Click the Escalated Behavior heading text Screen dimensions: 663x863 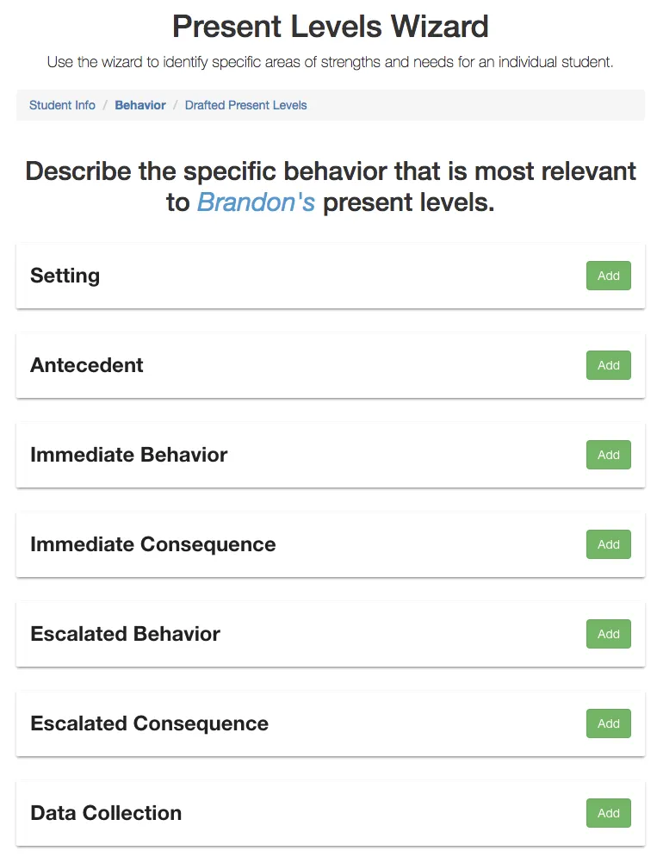(125, 634)
